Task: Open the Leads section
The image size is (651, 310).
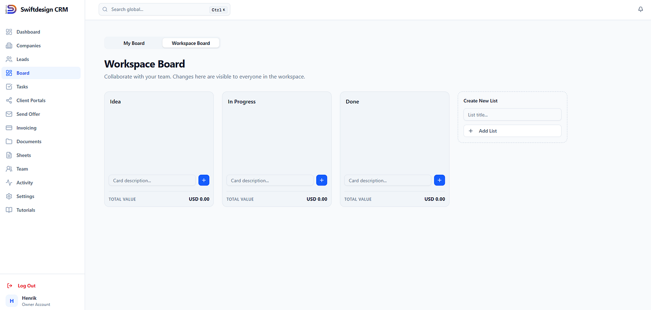Action: 41,59
